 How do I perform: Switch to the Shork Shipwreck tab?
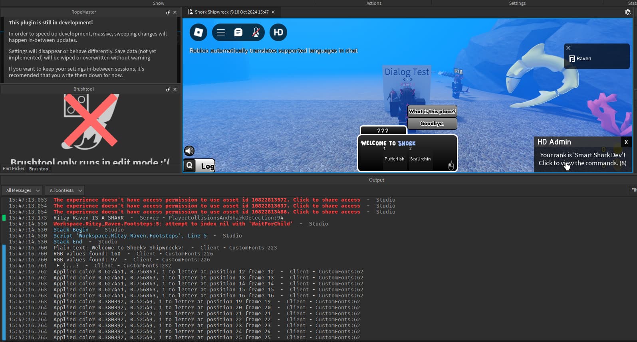click(x=231, y=12)
